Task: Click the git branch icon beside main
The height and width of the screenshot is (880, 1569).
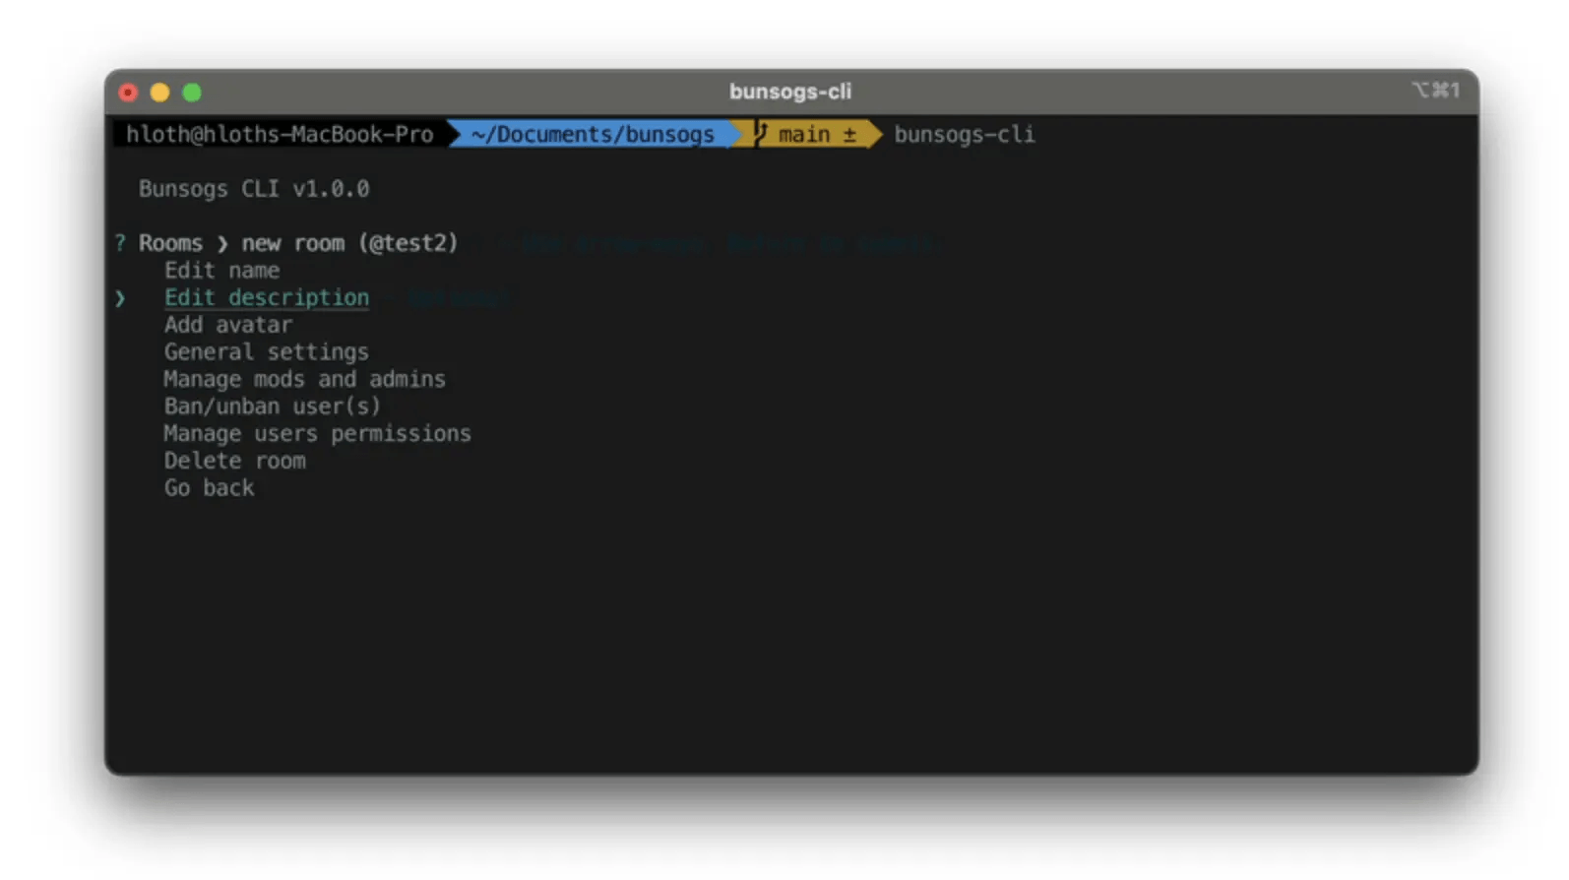Action: coord(761,134)
